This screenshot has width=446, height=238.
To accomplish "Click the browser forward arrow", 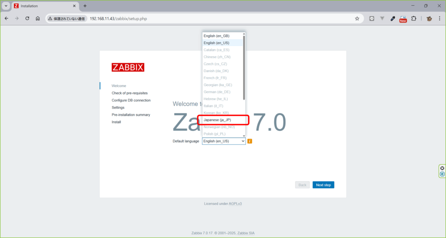I will (x=17, y=18).
